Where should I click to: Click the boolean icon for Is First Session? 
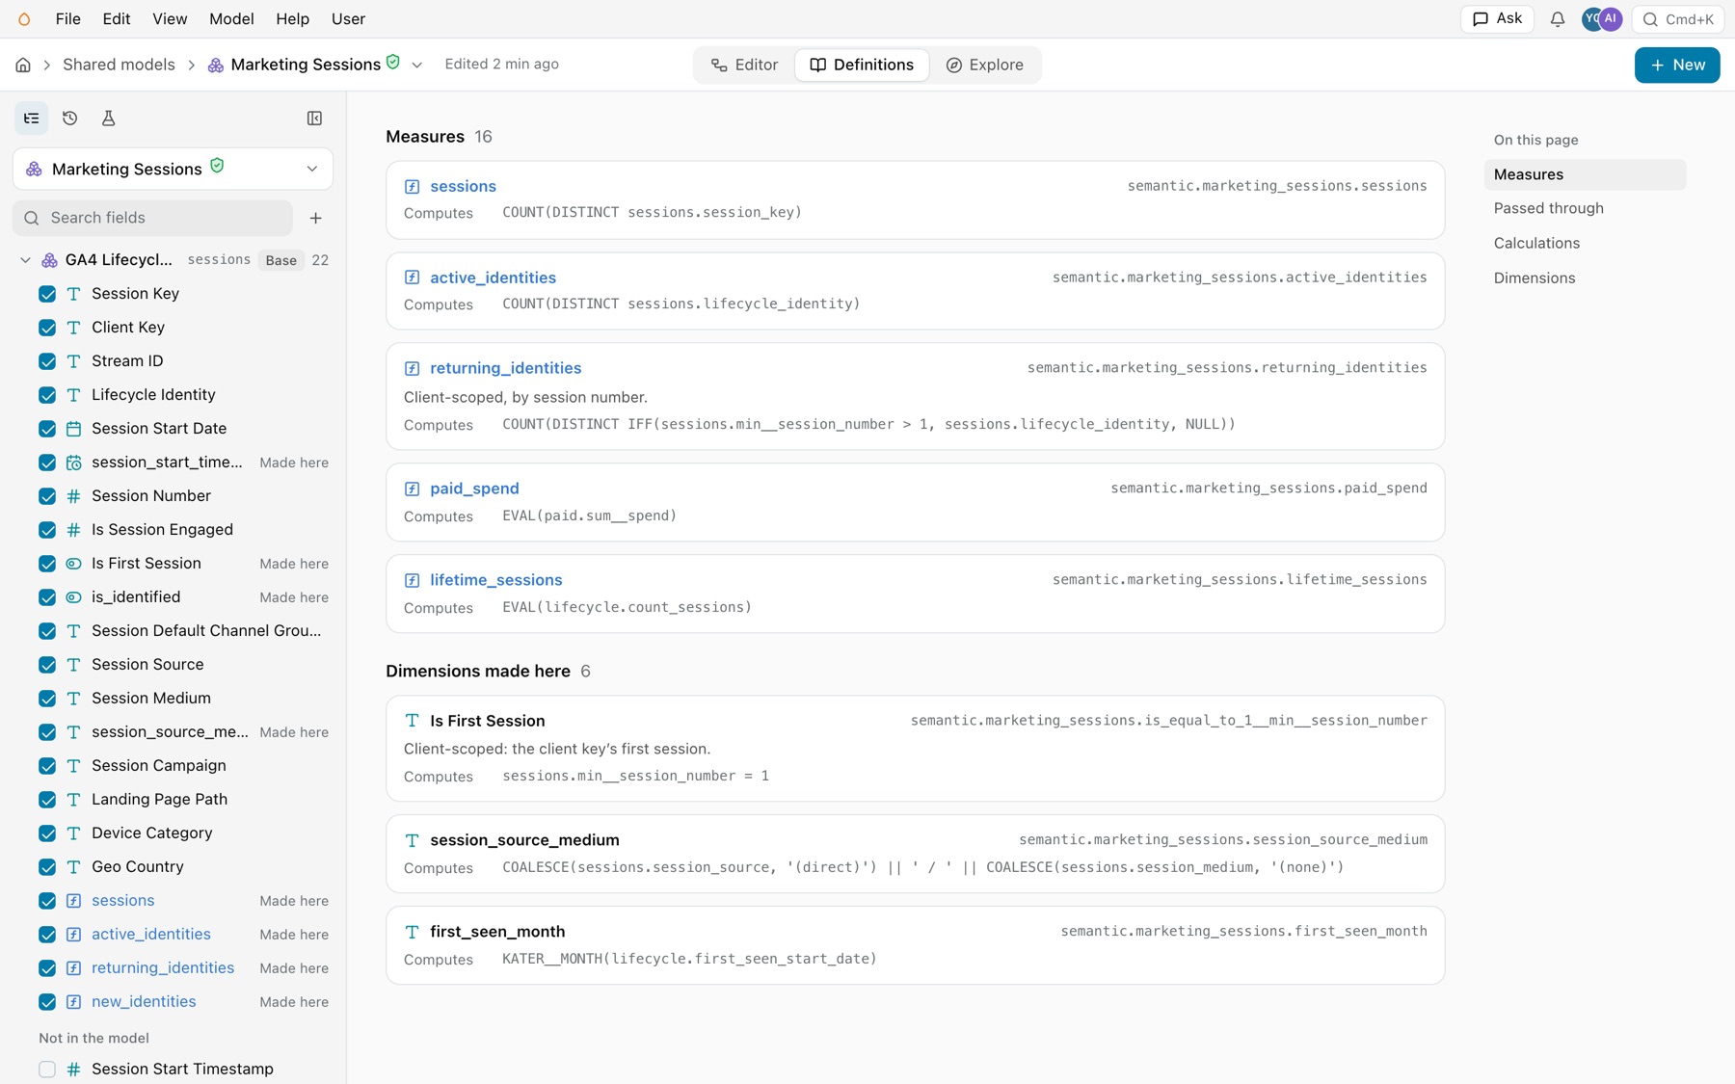[73, 564]
